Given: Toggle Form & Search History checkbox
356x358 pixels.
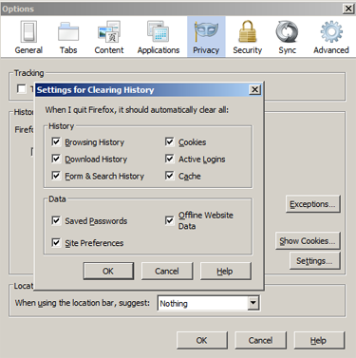Looking at the screenshot, I should coord(56,175).
